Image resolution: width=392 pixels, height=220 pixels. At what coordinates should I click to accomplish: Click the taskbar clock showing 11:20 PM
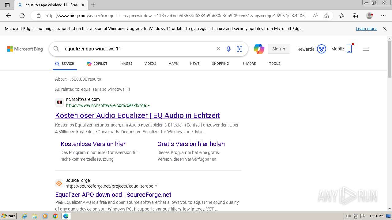tap(376, 216)
